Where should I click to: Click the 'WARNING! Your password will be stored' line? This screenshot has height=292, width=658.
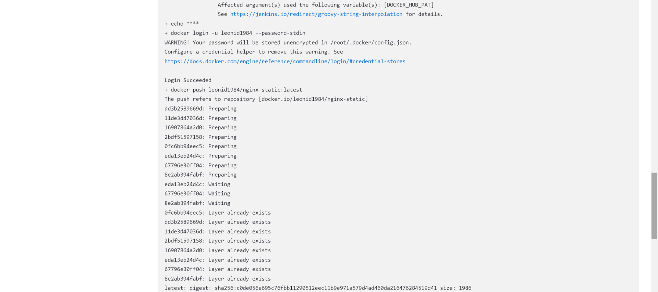click(288, 42)
